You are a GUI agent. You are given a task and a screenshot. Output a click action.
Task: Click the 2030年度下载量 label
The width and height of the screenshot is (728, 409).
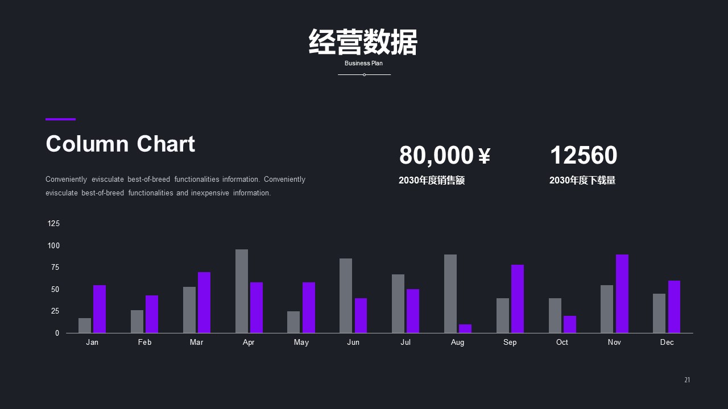pyautogui.click(x=582, y=180)
